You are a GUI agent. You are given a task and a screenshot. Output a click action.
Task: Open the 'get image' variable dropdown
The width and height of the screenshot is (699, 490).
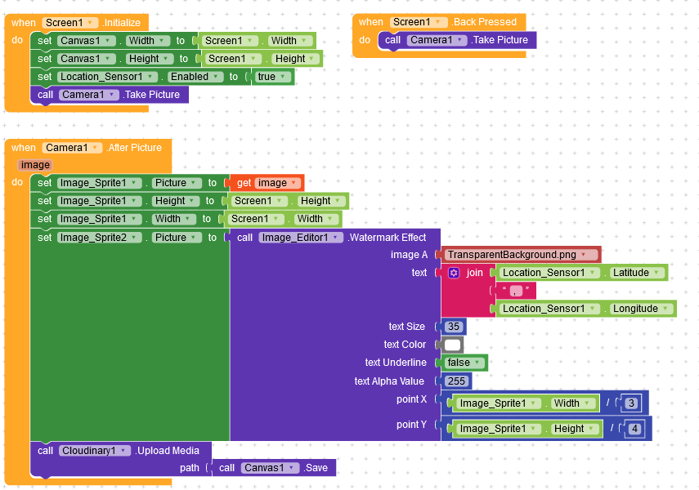(x=277, y=183)
